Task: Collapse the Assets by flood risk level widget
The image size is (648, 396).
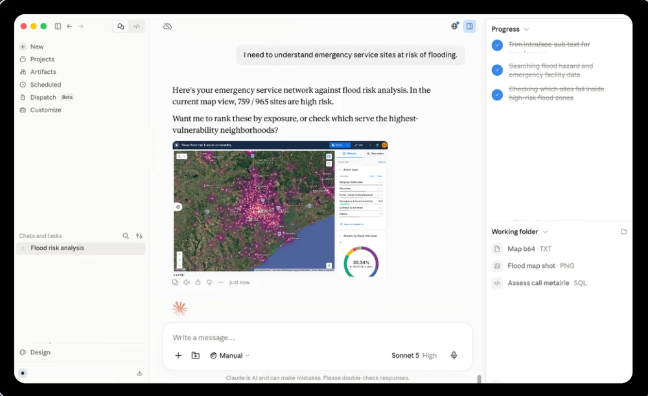Action: coord(340,236)
